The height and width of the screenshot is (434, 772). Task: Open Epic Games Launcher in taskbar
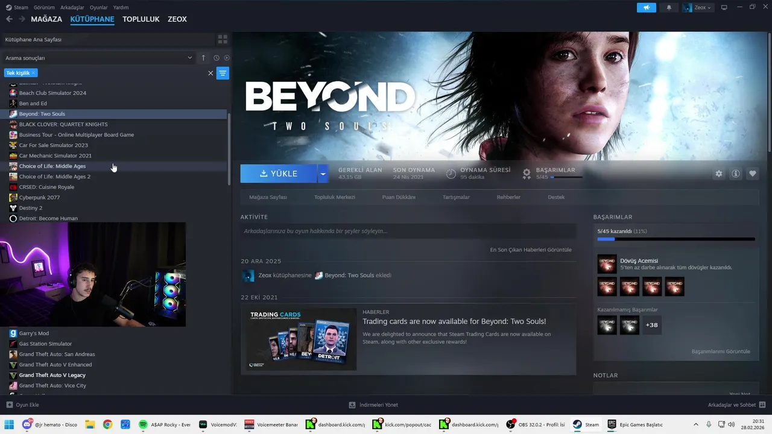pos(636,424)
